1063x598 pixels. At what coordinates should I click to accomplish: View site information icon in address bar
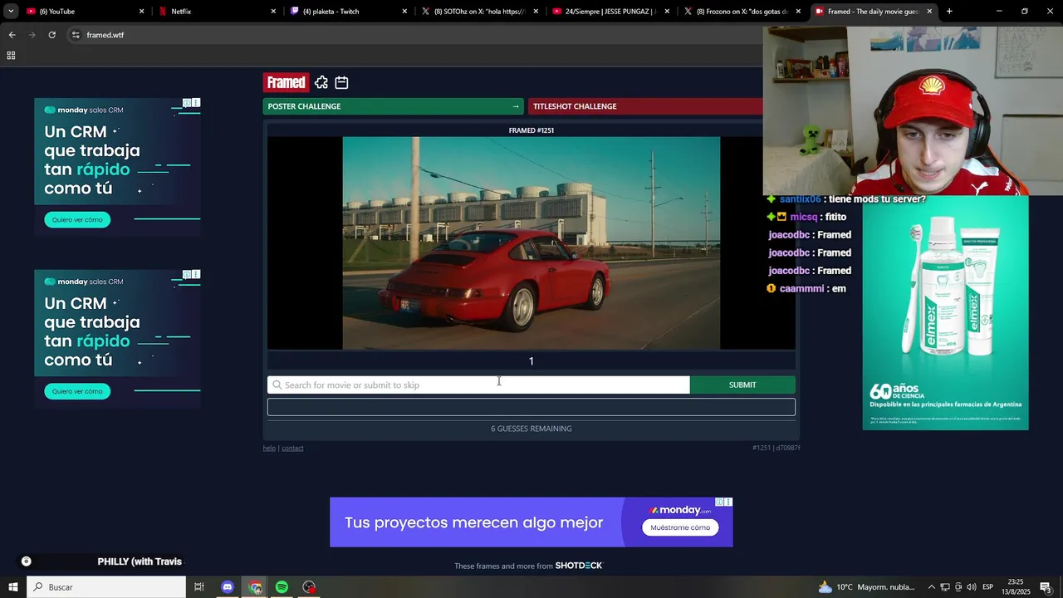(x=76, y=35)
